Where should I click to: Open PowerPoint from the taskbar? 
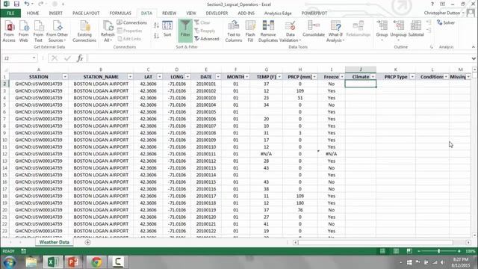click(x=73, y=262)
